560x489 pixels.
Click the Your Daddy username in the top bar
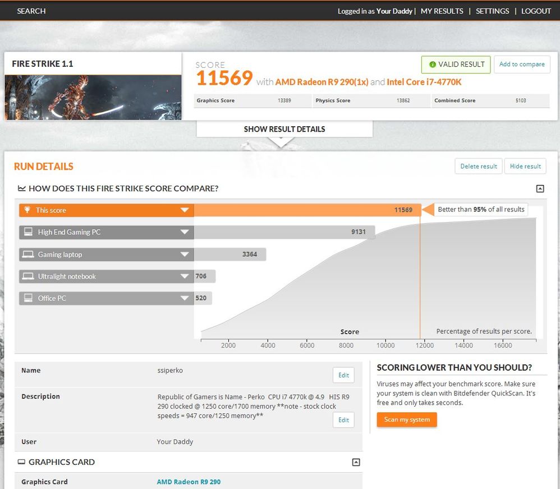point(394,11)
